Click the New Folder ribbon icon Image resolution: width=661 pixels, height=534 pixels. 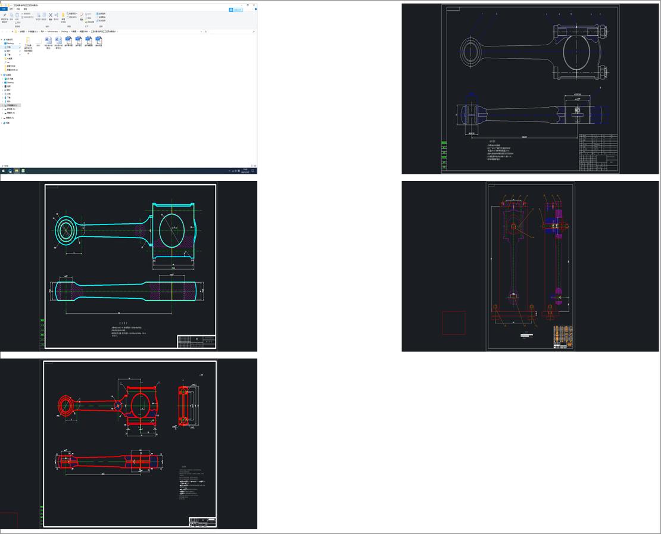pos(63,17)
